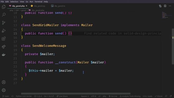Close the dip_good.php tab
This screenshot has height=98, width=174.
tap(27, 6)
